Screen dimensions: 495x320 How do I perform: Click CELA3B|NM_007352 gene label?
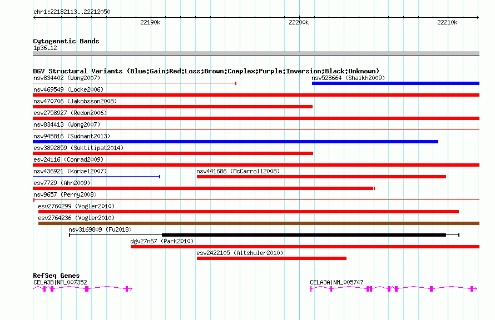coord(60,282)
